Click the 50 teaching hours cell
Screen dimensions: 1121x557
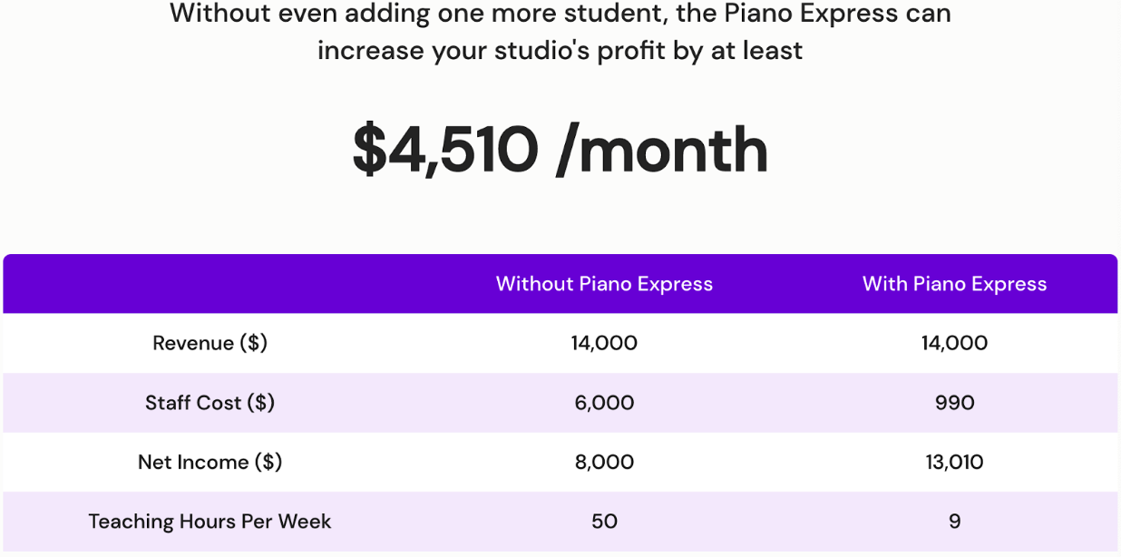(x=604, y=522)
